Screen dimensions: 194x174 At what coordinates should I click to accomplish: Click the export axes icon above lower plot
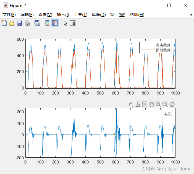pyautogui.click(x=130, y=104)
